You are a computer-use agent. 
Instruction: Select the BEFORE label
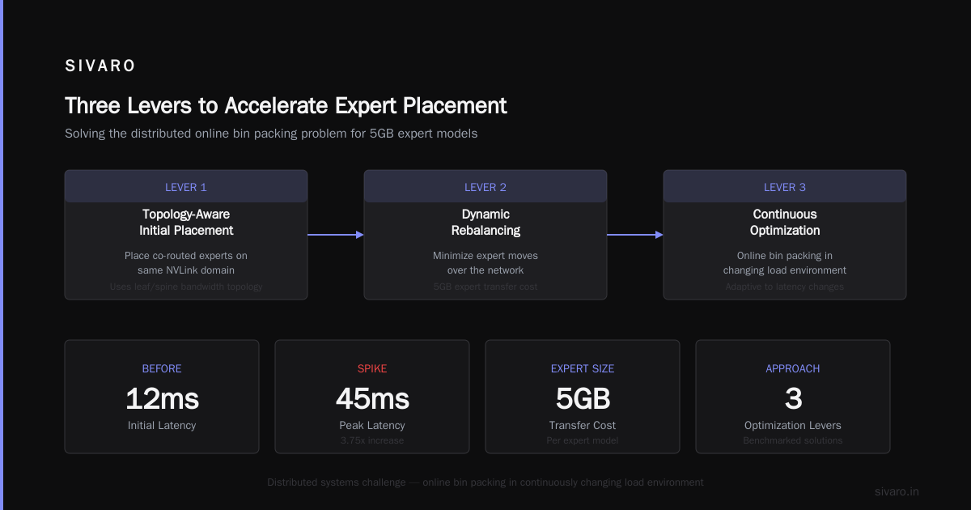[x=162, y=368]
